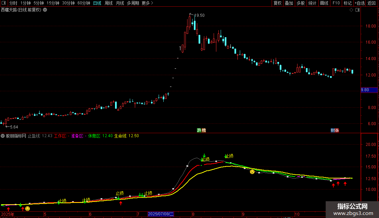Screen dimensions: 379x218
Task: Click the 复权 adjustment button
Action: point(277,3)
